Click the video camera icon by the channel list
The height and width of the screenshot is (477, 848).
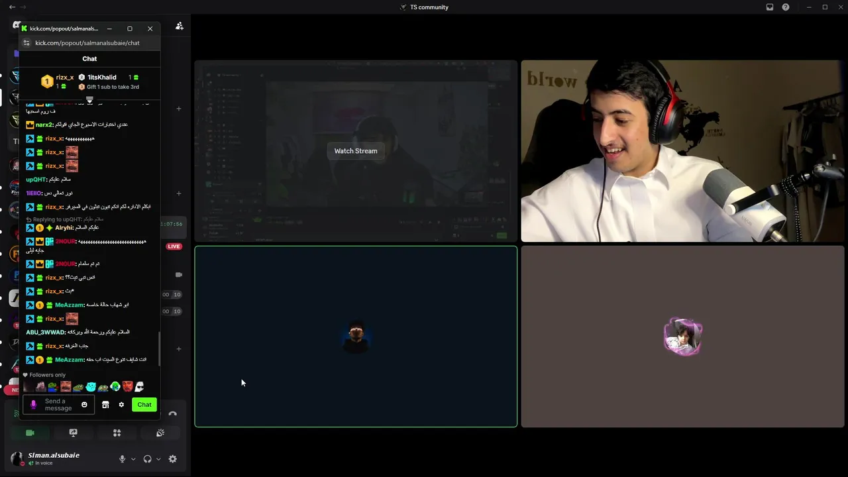[x=178, y=274]
